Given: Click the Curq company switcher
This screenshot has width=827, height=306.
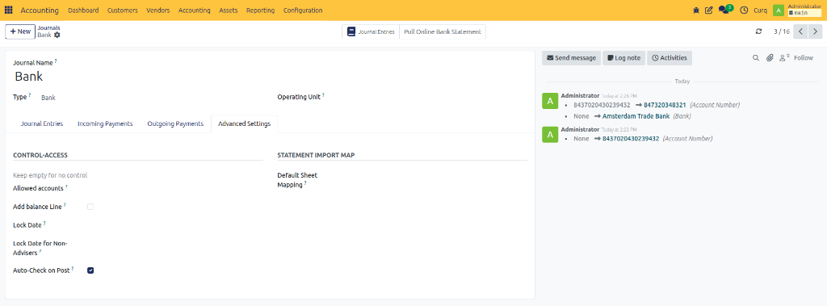Looking at the screenshot, I should 760,10.
